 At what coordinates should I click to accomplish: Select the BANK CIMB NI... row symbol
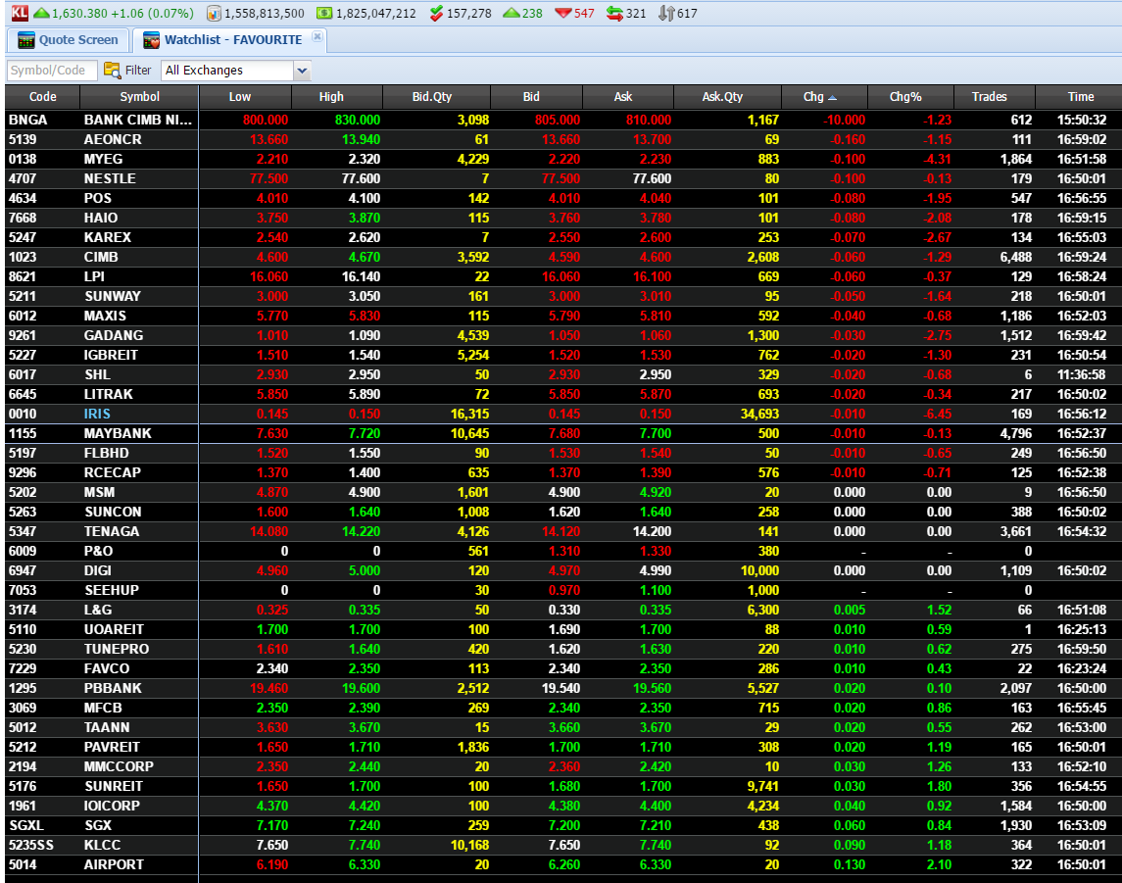[138, 120]
